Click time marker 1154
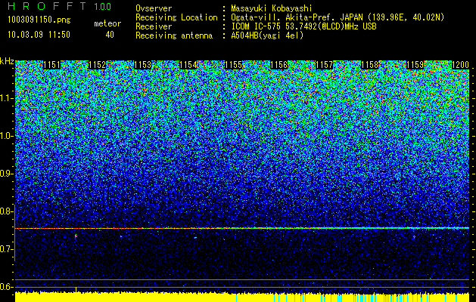Screen dimensions: 476x302 188,65
